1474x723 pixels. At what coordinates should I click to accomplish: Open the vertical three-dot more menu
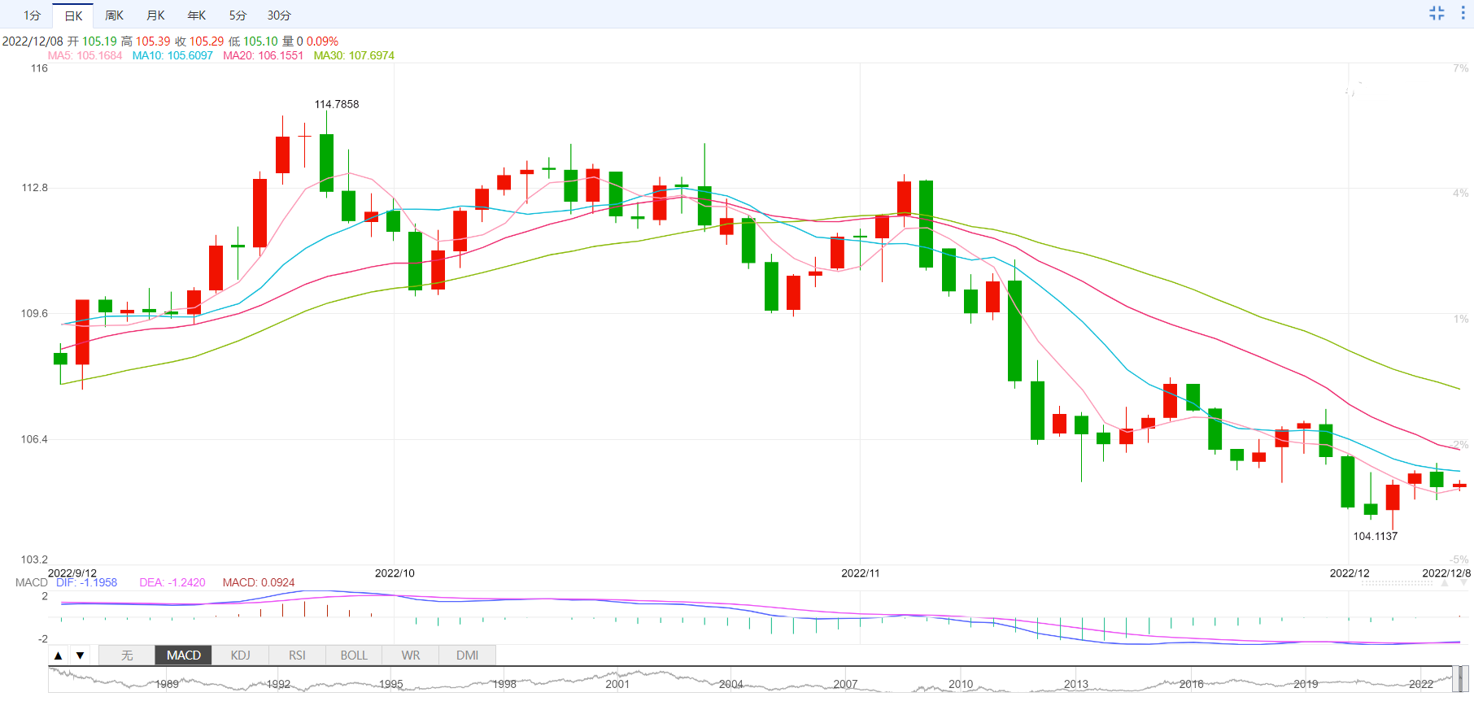click(1463, 13)
